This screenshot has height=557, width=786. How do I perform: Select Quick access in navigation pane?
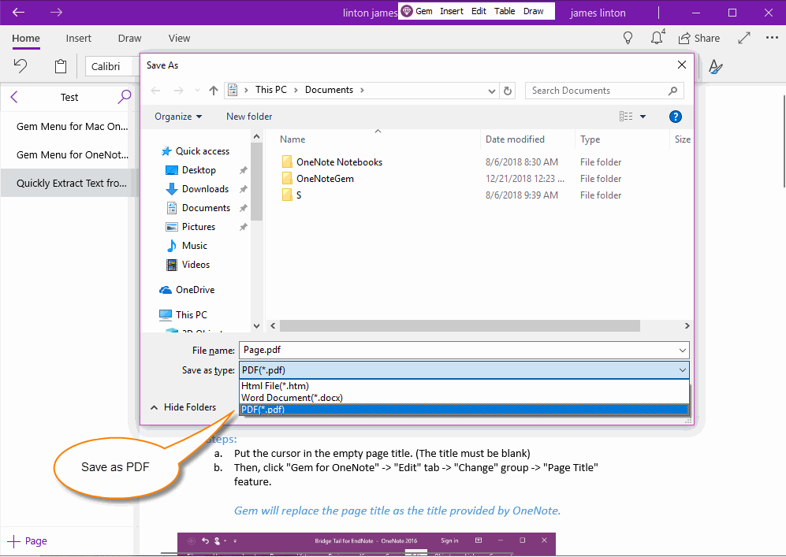click(196, 150)
